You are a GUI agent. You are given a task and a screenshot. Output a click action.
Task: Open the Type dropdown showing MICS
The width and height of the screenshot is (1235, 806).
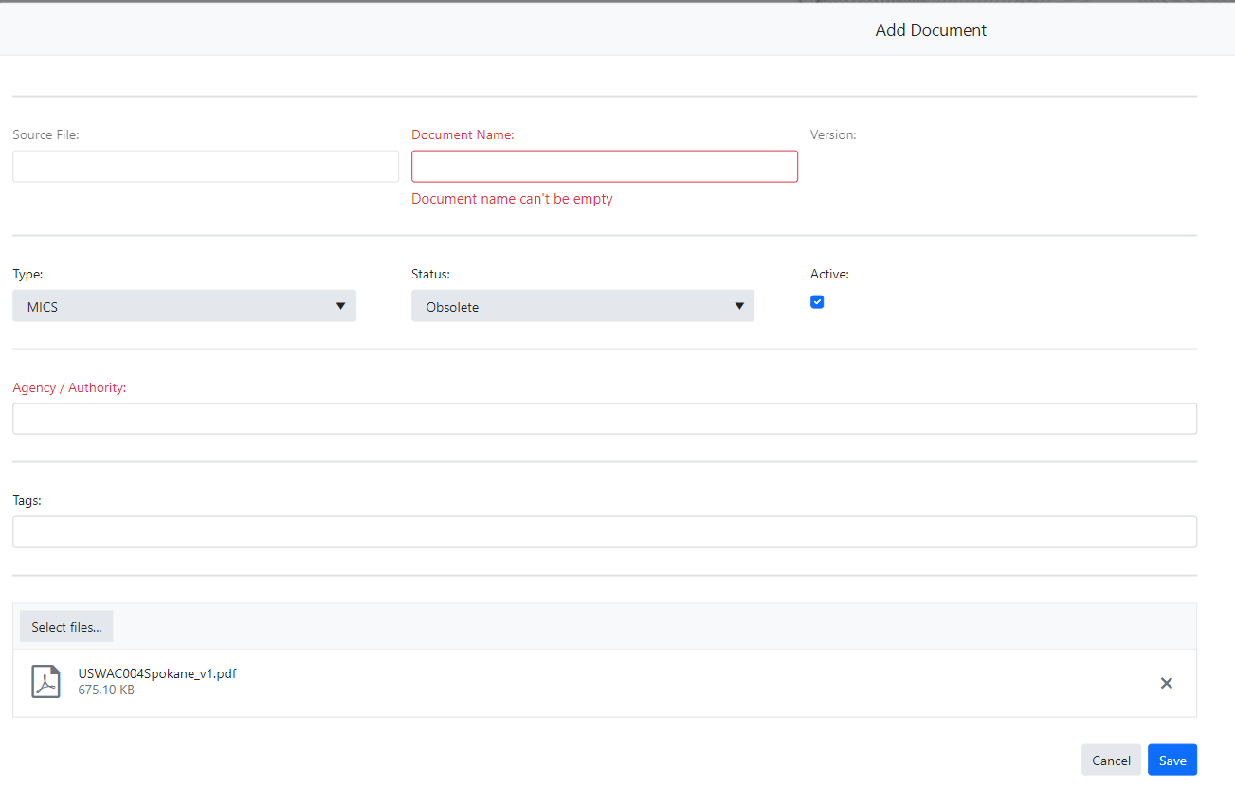(x=184, y=306)
